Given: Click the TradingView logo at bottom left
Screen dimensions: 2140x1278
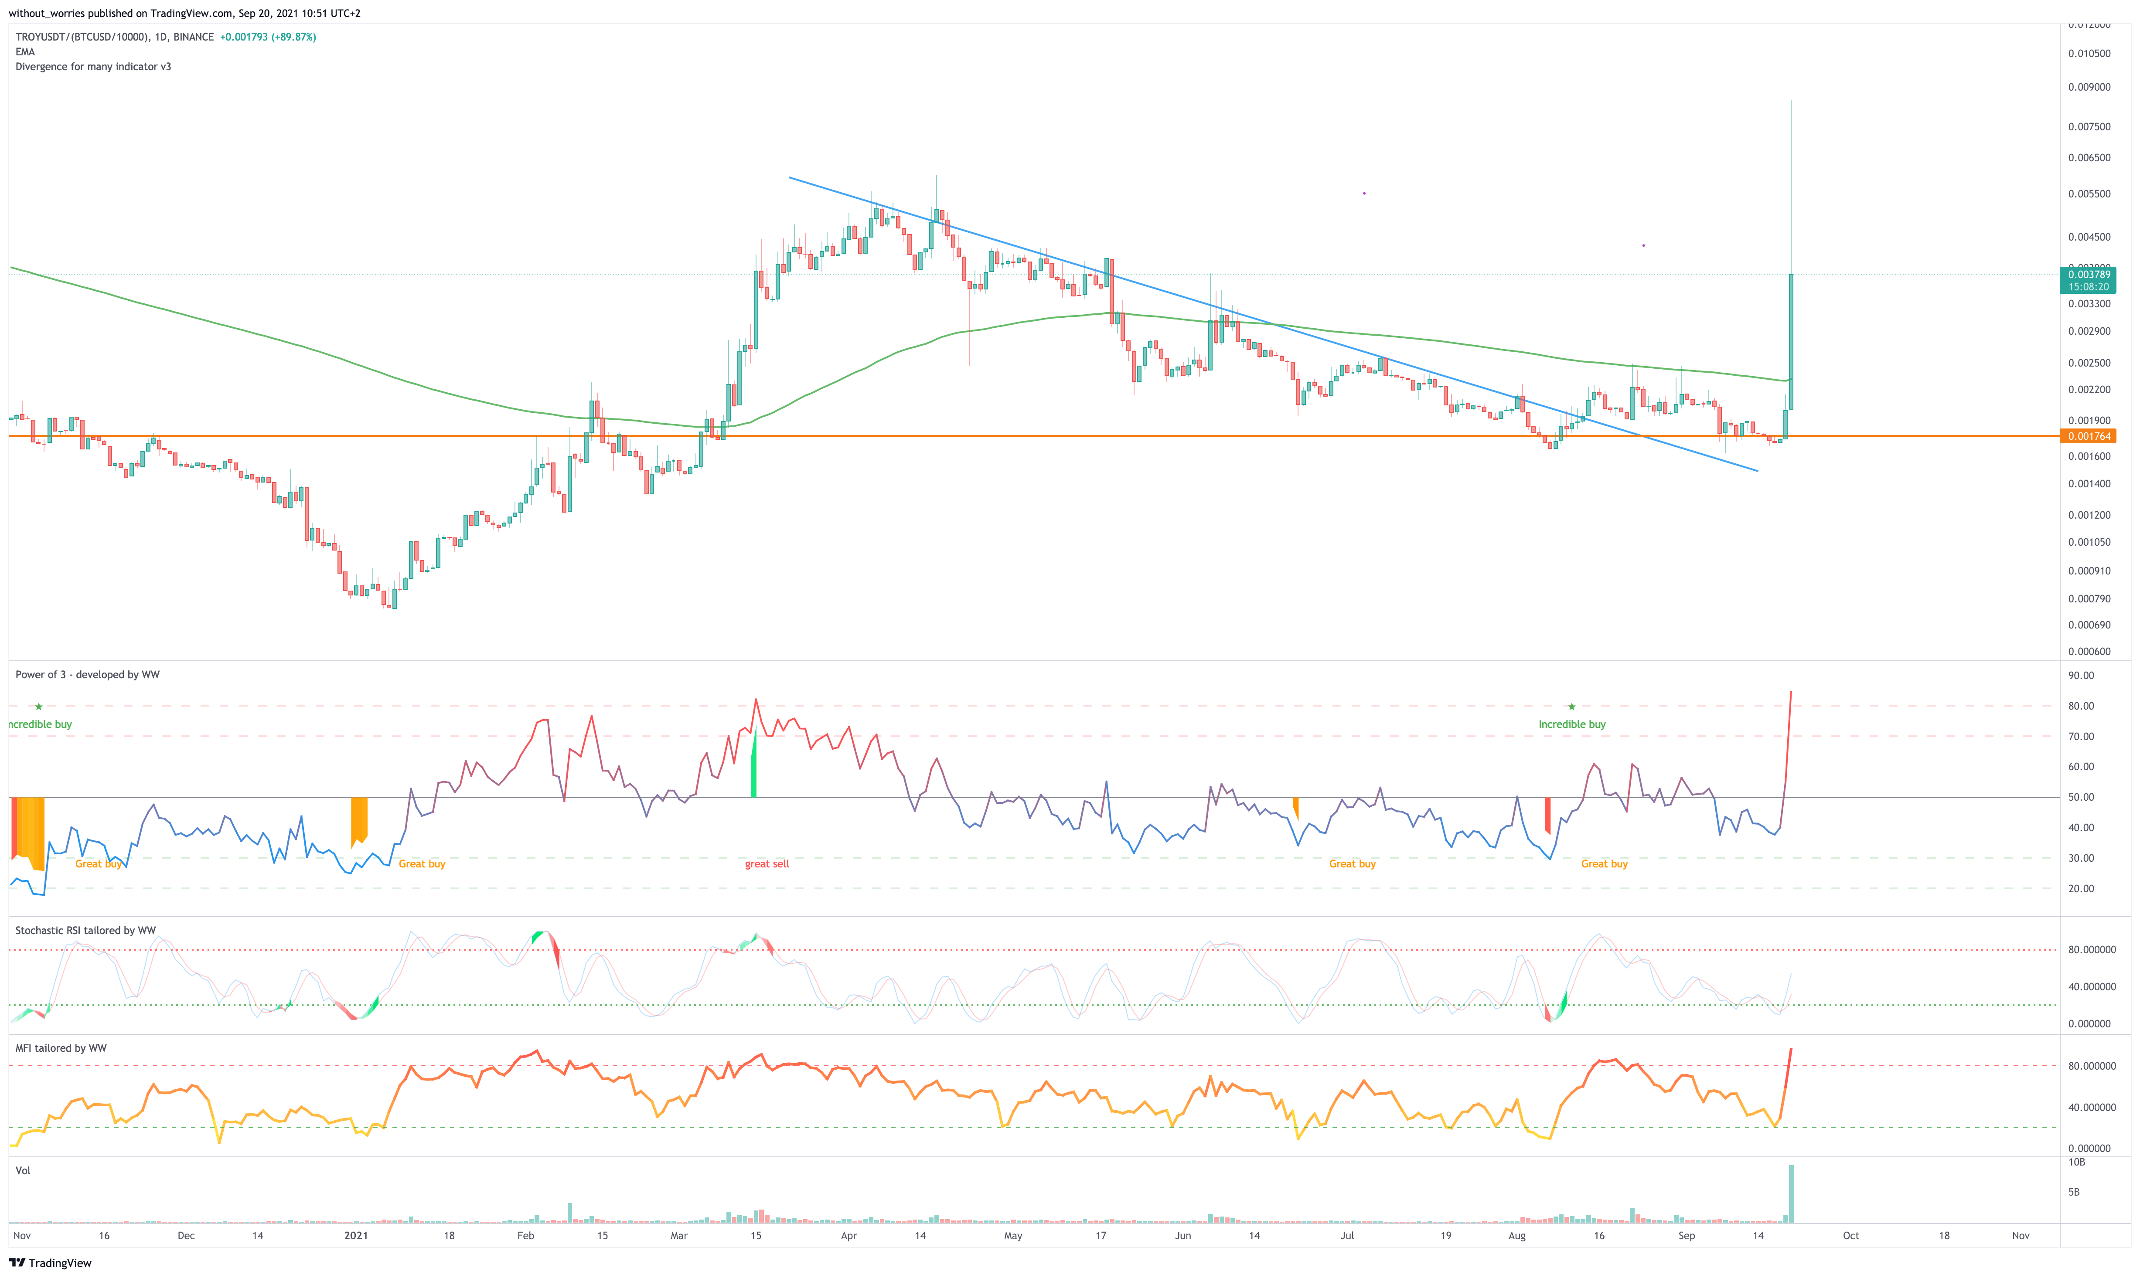Looking at the screenshot, I should coord(50,1262).
